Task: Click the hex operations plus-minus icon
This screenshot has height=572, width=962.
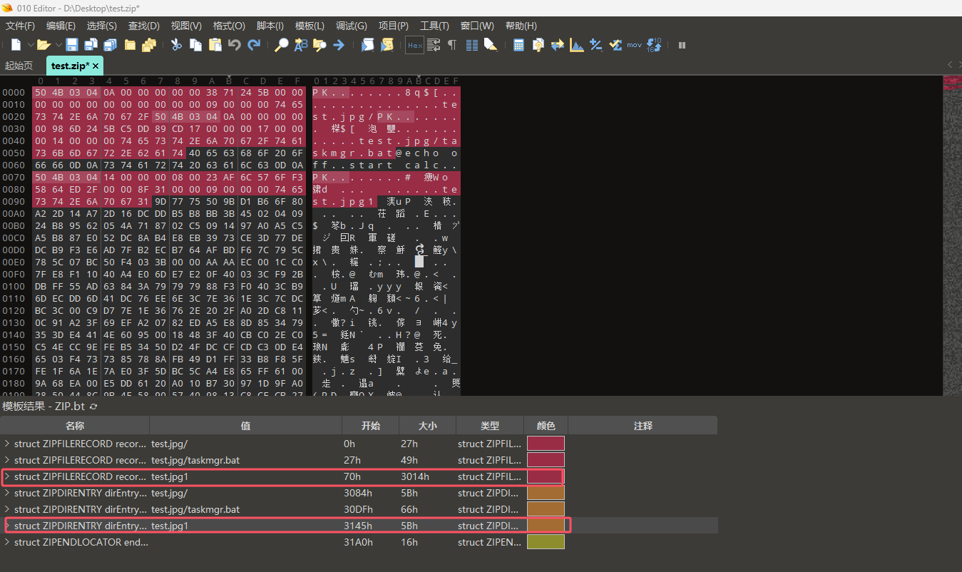Action: 596,45
